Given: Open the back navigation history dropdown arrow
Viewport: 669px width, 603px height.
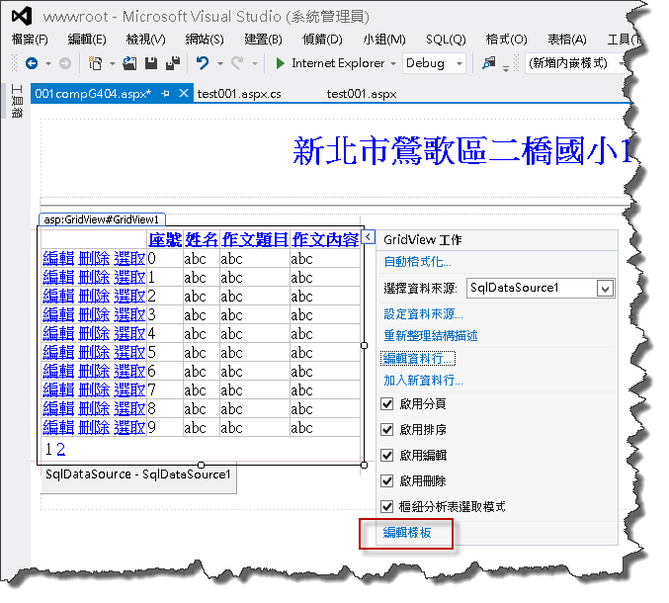Looking at the screenshot, I should [x=48, y=63].
